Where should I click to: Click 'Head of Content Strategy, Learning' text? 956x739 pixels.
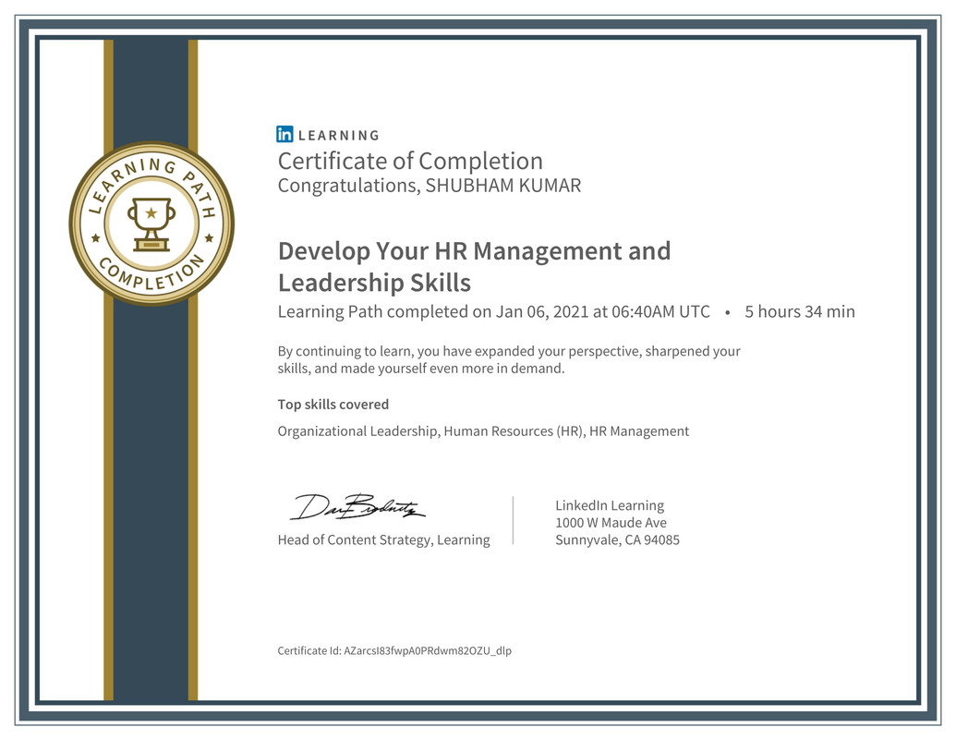[383, 539]
